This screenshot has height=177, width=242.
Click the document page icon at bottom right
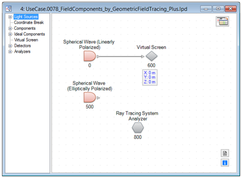tap(225, 153)
